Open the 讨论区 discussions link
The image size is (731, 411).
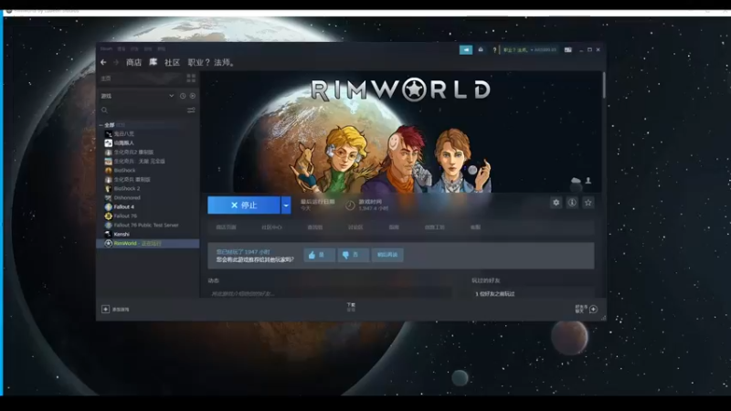[355, 227]
